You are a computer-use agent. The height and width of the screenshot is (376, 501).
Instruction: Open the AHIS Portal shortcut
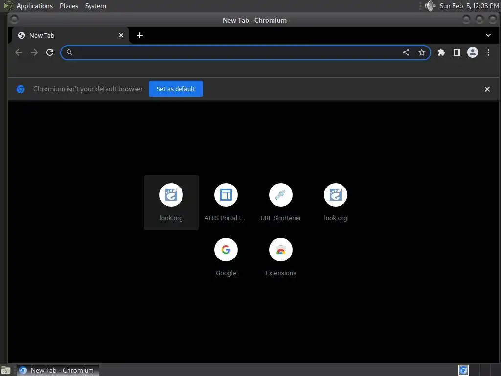[x=226, y=202]
